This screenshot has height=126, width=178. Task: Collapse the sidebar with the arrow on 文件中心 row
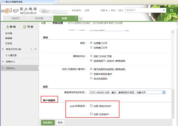tap(38, 68)
